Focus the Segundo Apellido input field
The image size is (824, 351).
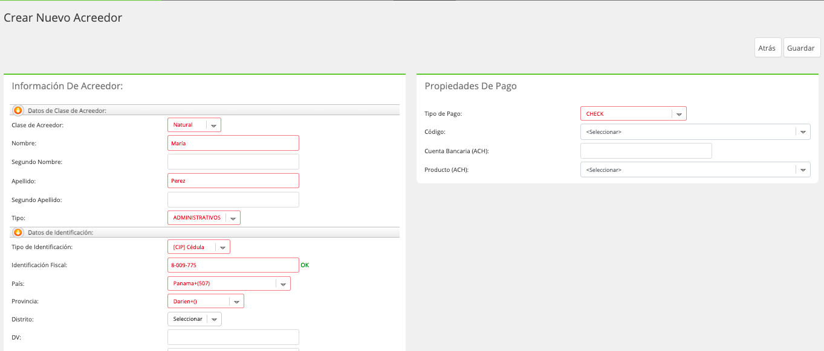pyautogui.click(x=233, y=200)
